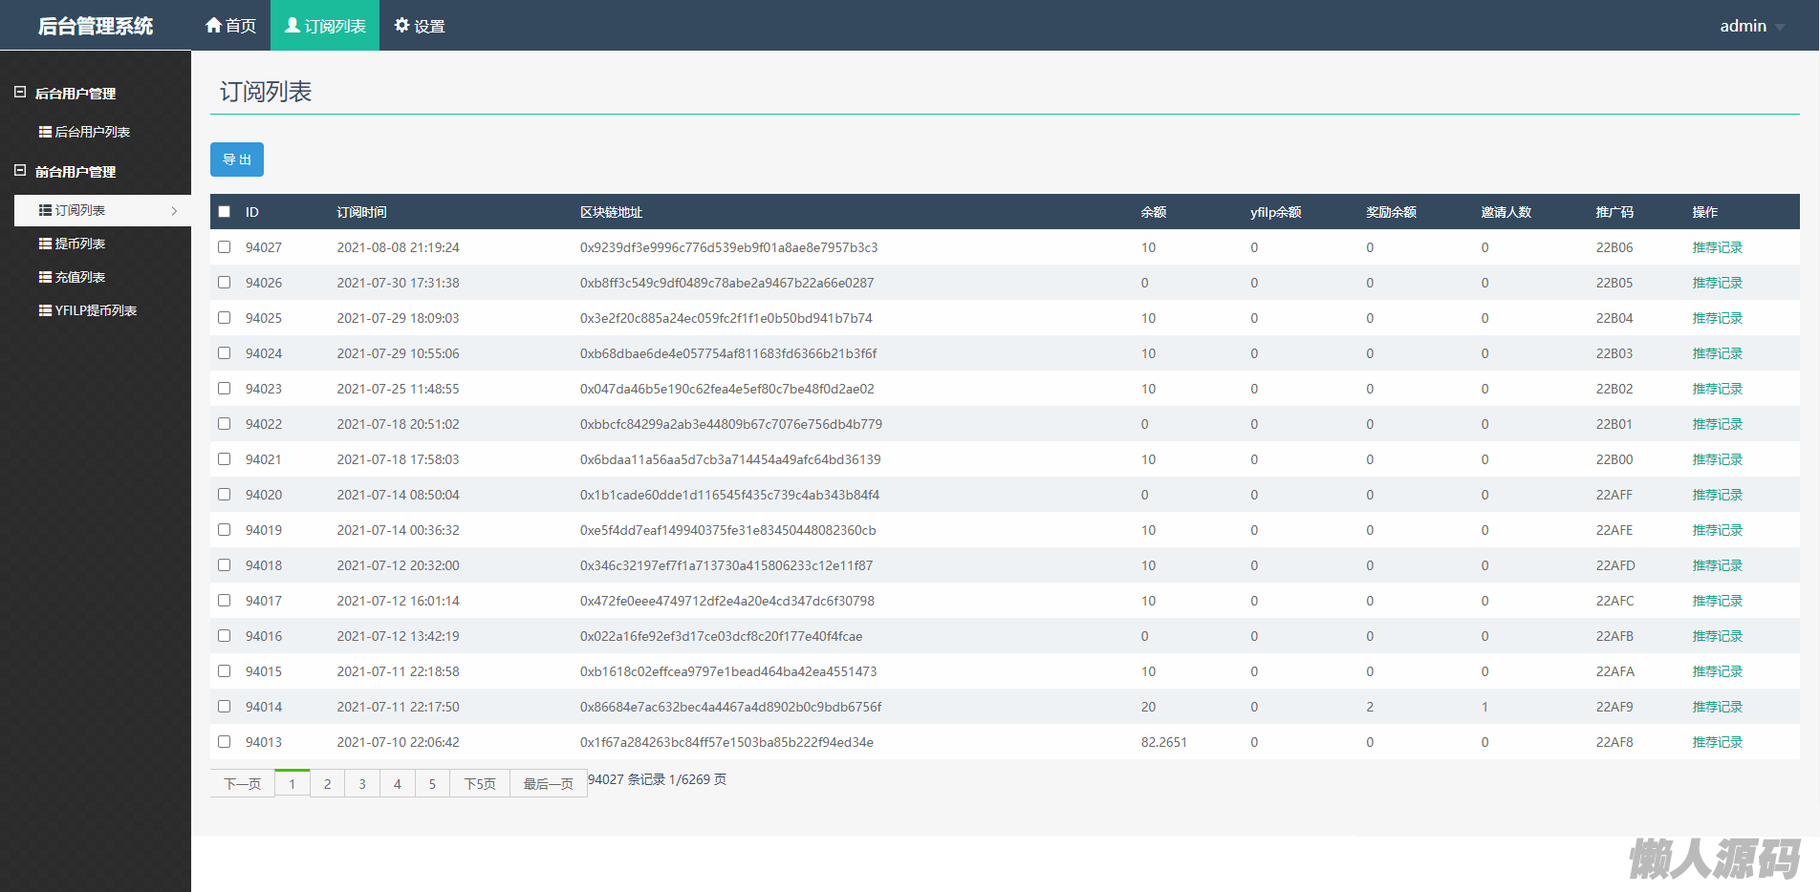Click the user icon beside 订阅列表 tab
This screenshot has width=1820, height=892.
(x=292, y=25)
